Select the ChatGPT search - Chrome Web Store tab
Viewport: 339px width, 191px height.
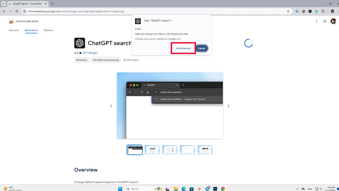coord(28,4)
